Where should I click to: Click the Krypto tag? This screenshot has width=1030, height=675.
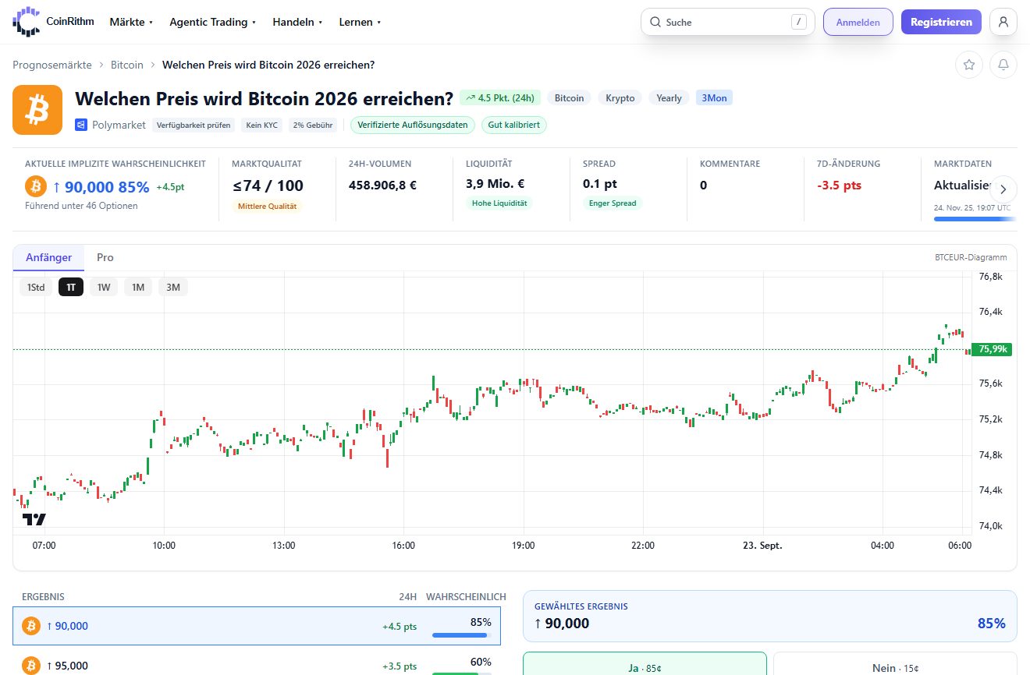coord(620,97)
